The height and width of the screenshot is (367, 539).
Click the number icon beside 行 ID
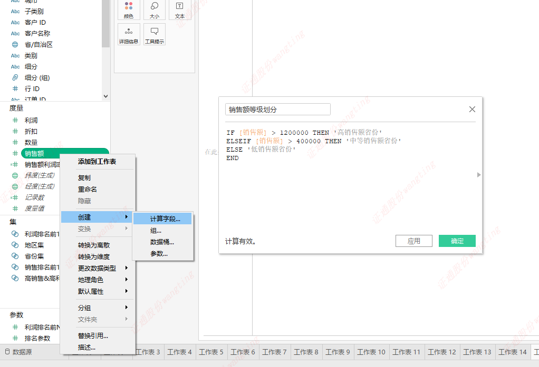pyautogui.click(x=15, y=88)
